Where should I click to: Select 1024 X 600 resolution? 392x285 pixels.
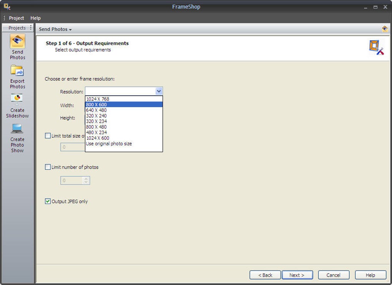(124, 138)
